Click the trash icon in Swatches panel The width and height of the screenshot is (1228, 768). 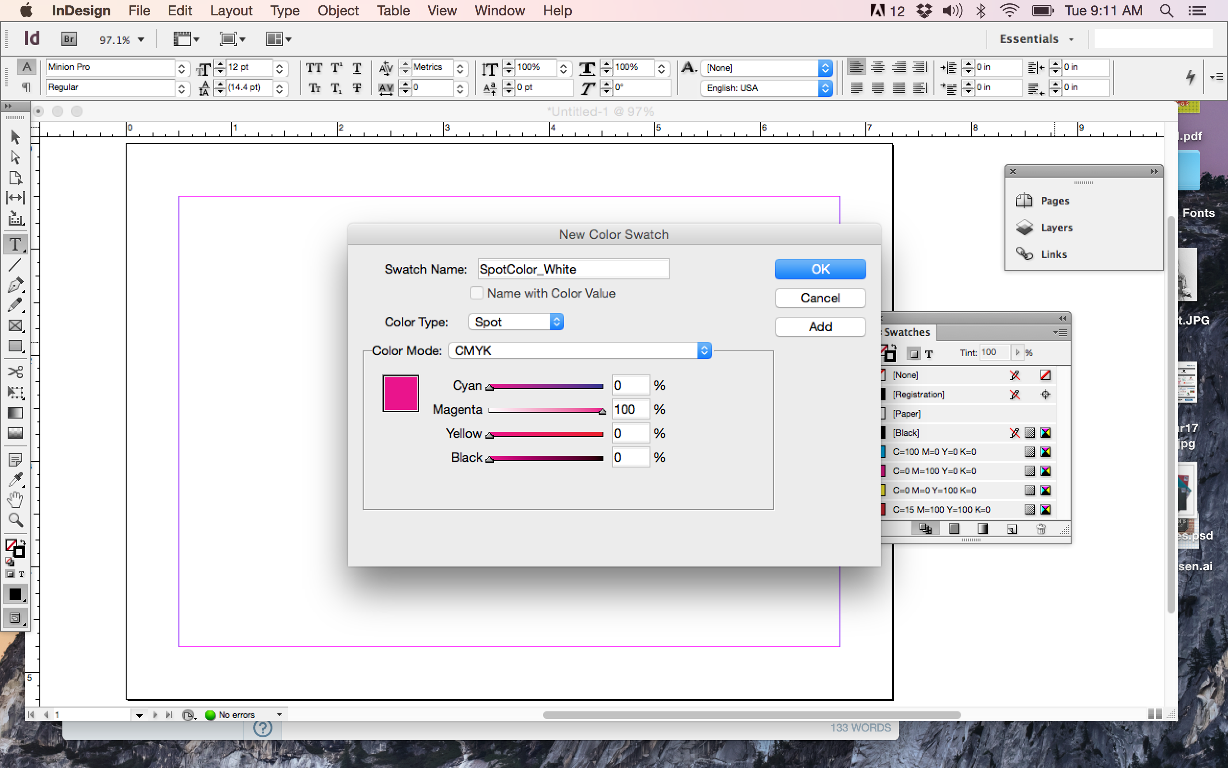[1041, 529]
